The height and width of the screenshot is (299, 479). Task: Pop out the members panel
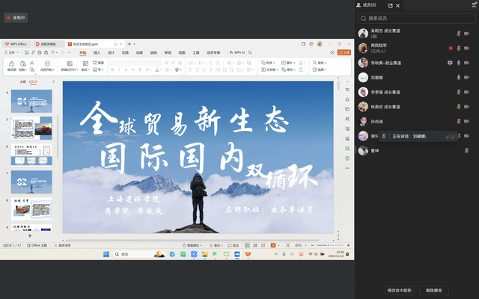pos(390,5)
